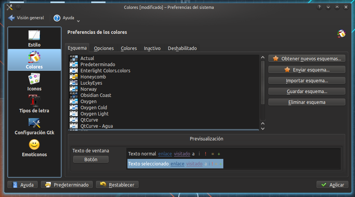This screenshot has height=197, width=355.
Task: Apply changes with the Aplicar button
Action: click(x=332, y=185)
